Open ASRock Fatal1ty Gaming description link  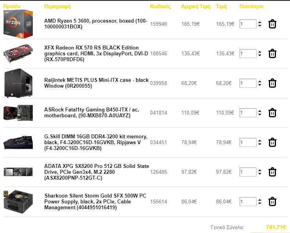coord(92,113)
